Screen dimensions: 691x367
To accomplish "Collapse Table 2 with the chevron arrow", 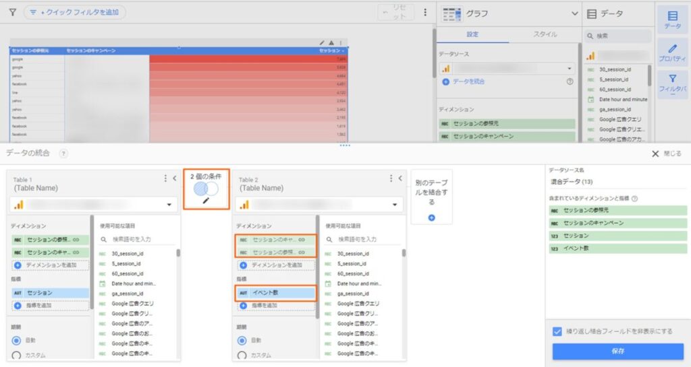I will (x=401, y=178).
